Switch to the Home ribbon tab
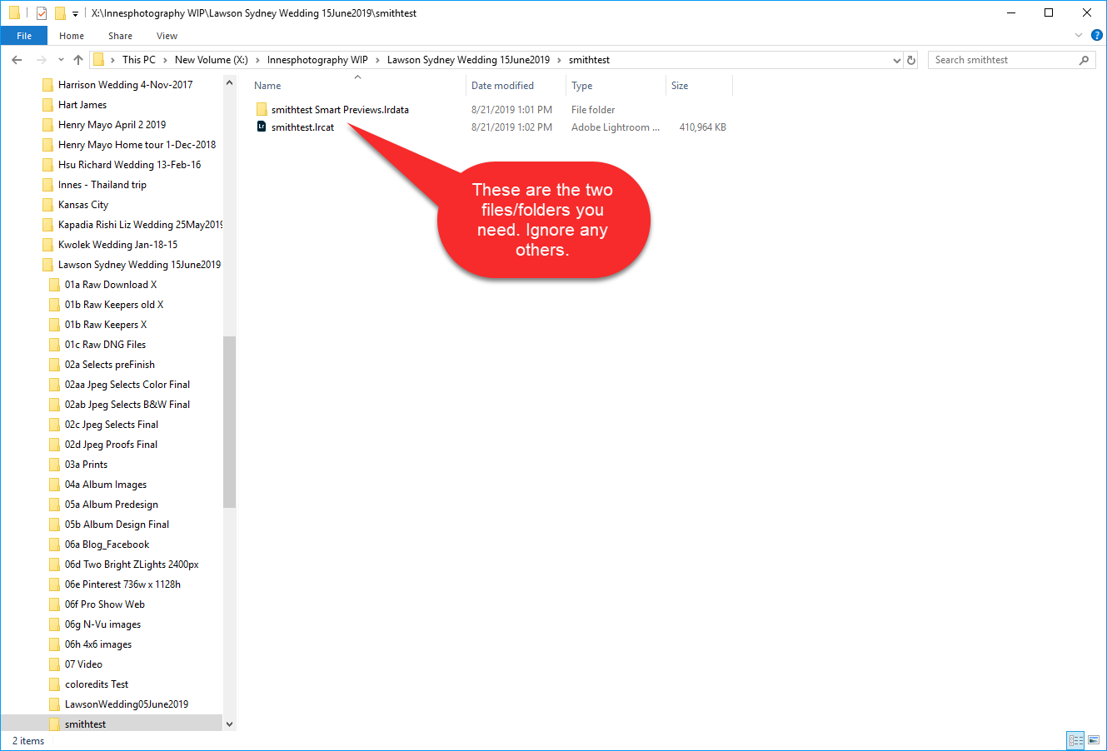Screen dimensions: 1107x751 pos(72,36)
